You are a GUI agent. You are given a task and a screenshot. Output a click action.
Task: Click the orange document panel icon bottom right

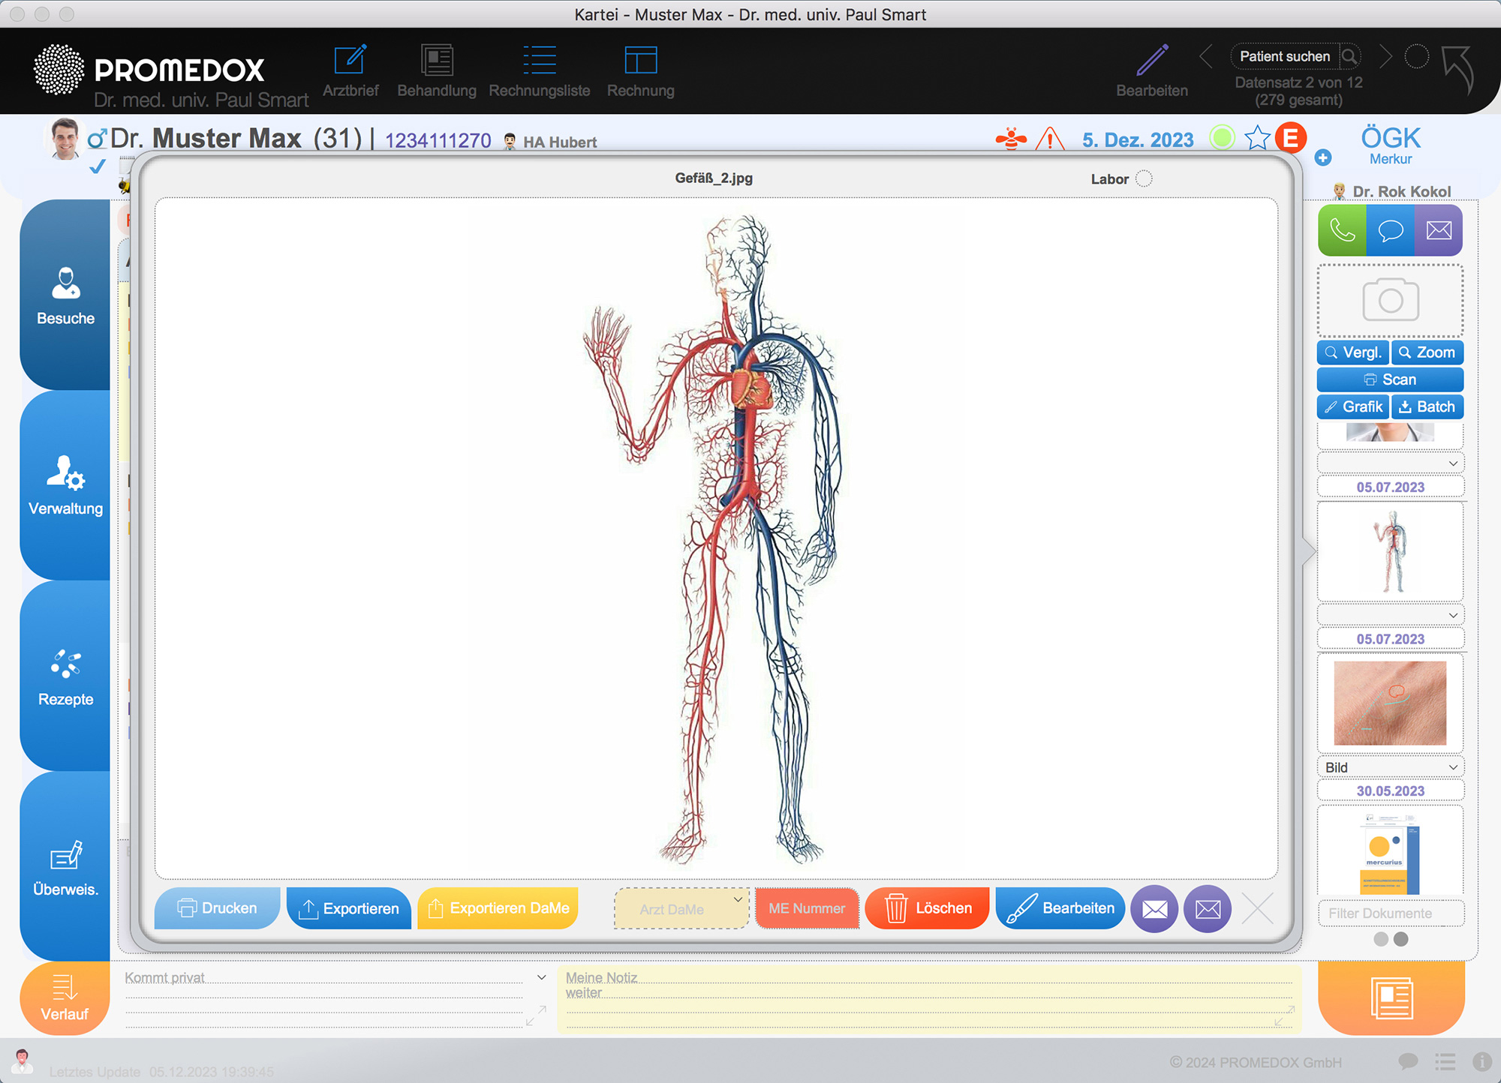click(1391, 998)
